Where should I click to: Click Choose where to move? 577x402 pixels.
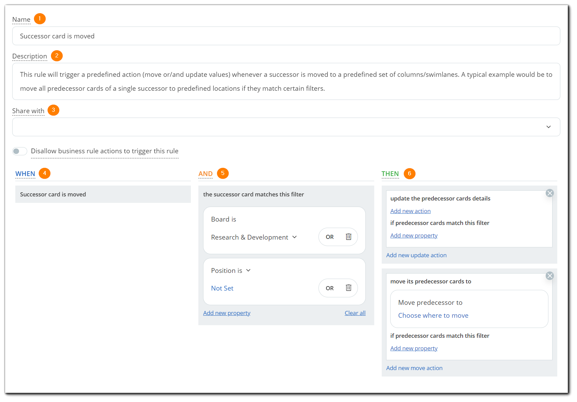[433, 315]
